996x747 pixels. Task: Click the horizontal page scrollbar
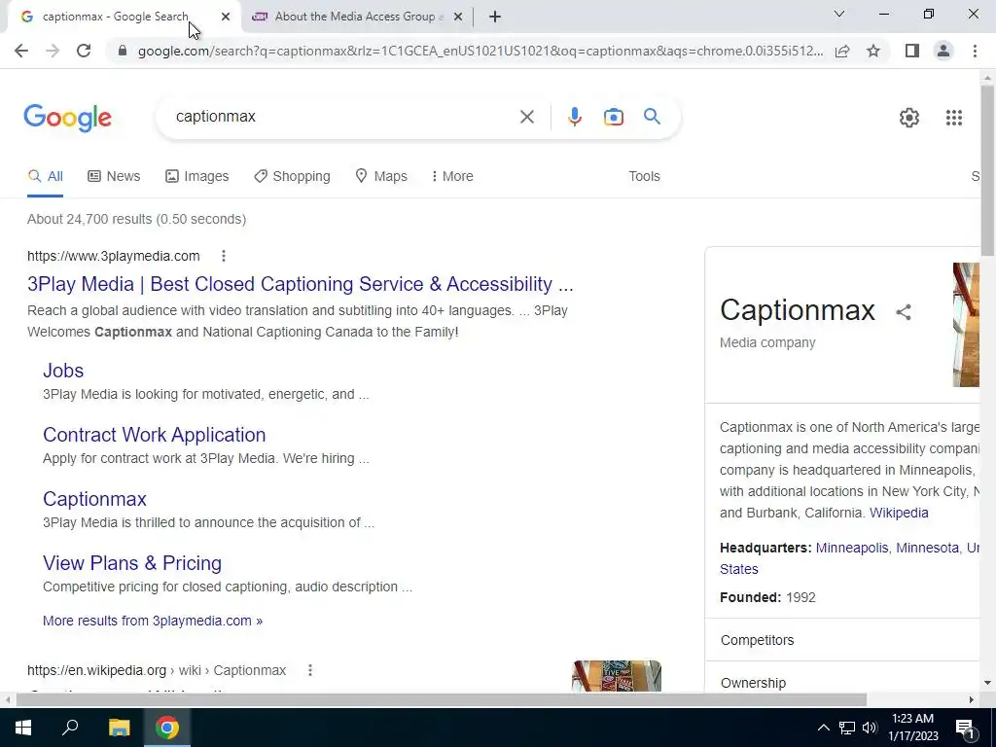click(441, 699)
